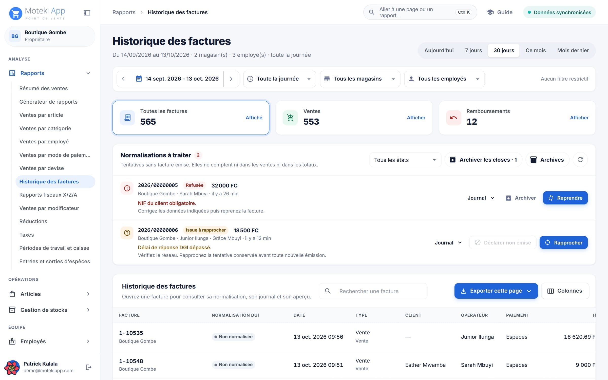
Task: Click the calendar icon in date picker
Action: tap(139, 79)
